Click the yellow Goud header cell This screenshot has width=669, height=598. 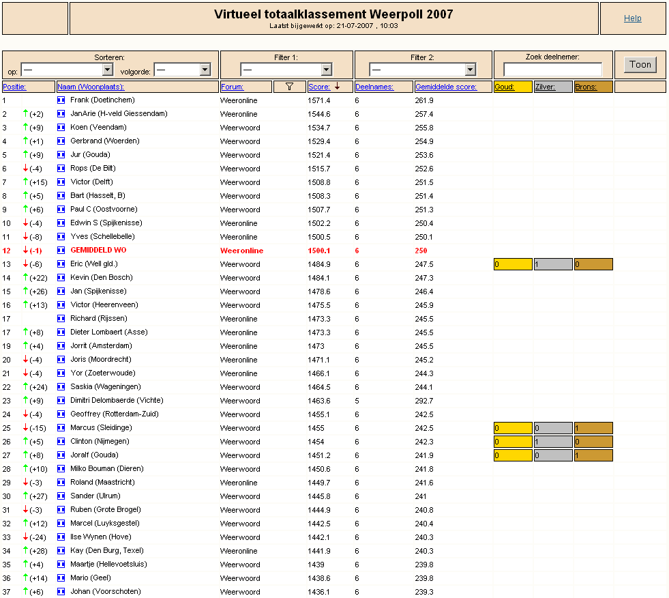click(x=513, y=87)
